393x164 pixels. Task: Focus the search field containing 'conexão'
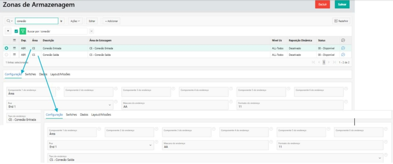click(37, 21)
